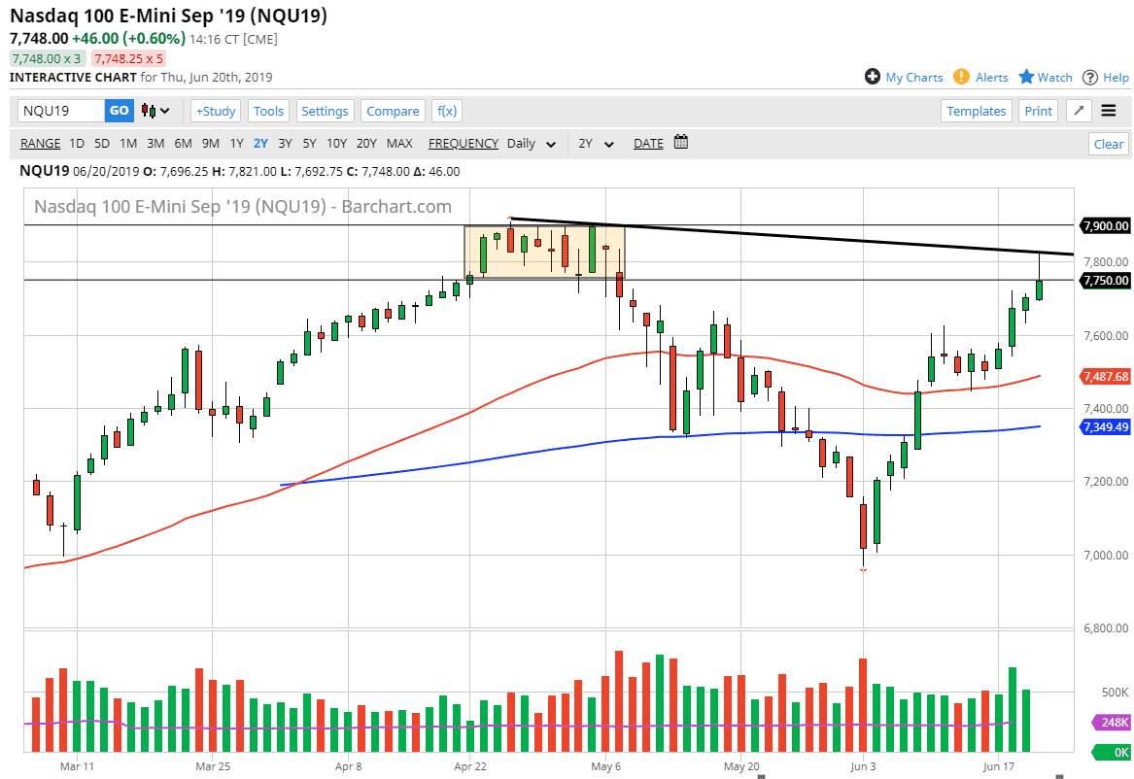The image size is (1134, 779).
Task: Open Help via question mark icon
Action: click(x=1090, y=77)
